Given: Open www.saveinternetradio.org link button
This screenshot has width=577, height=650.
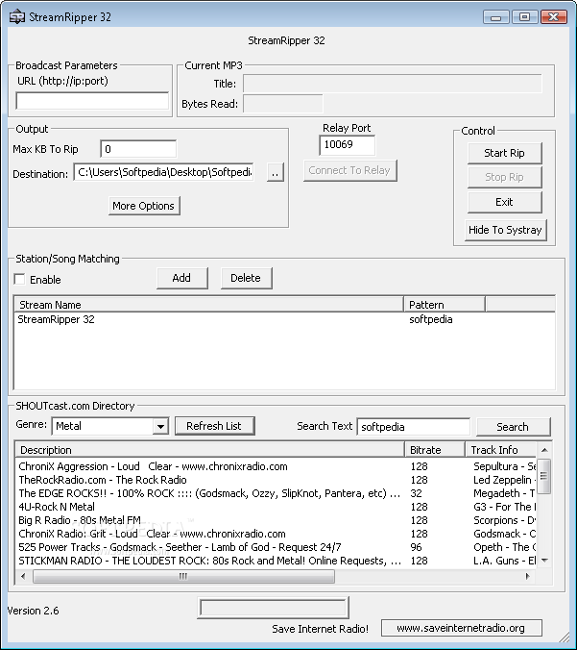Looking at the screenshot, I should [461, 628].
